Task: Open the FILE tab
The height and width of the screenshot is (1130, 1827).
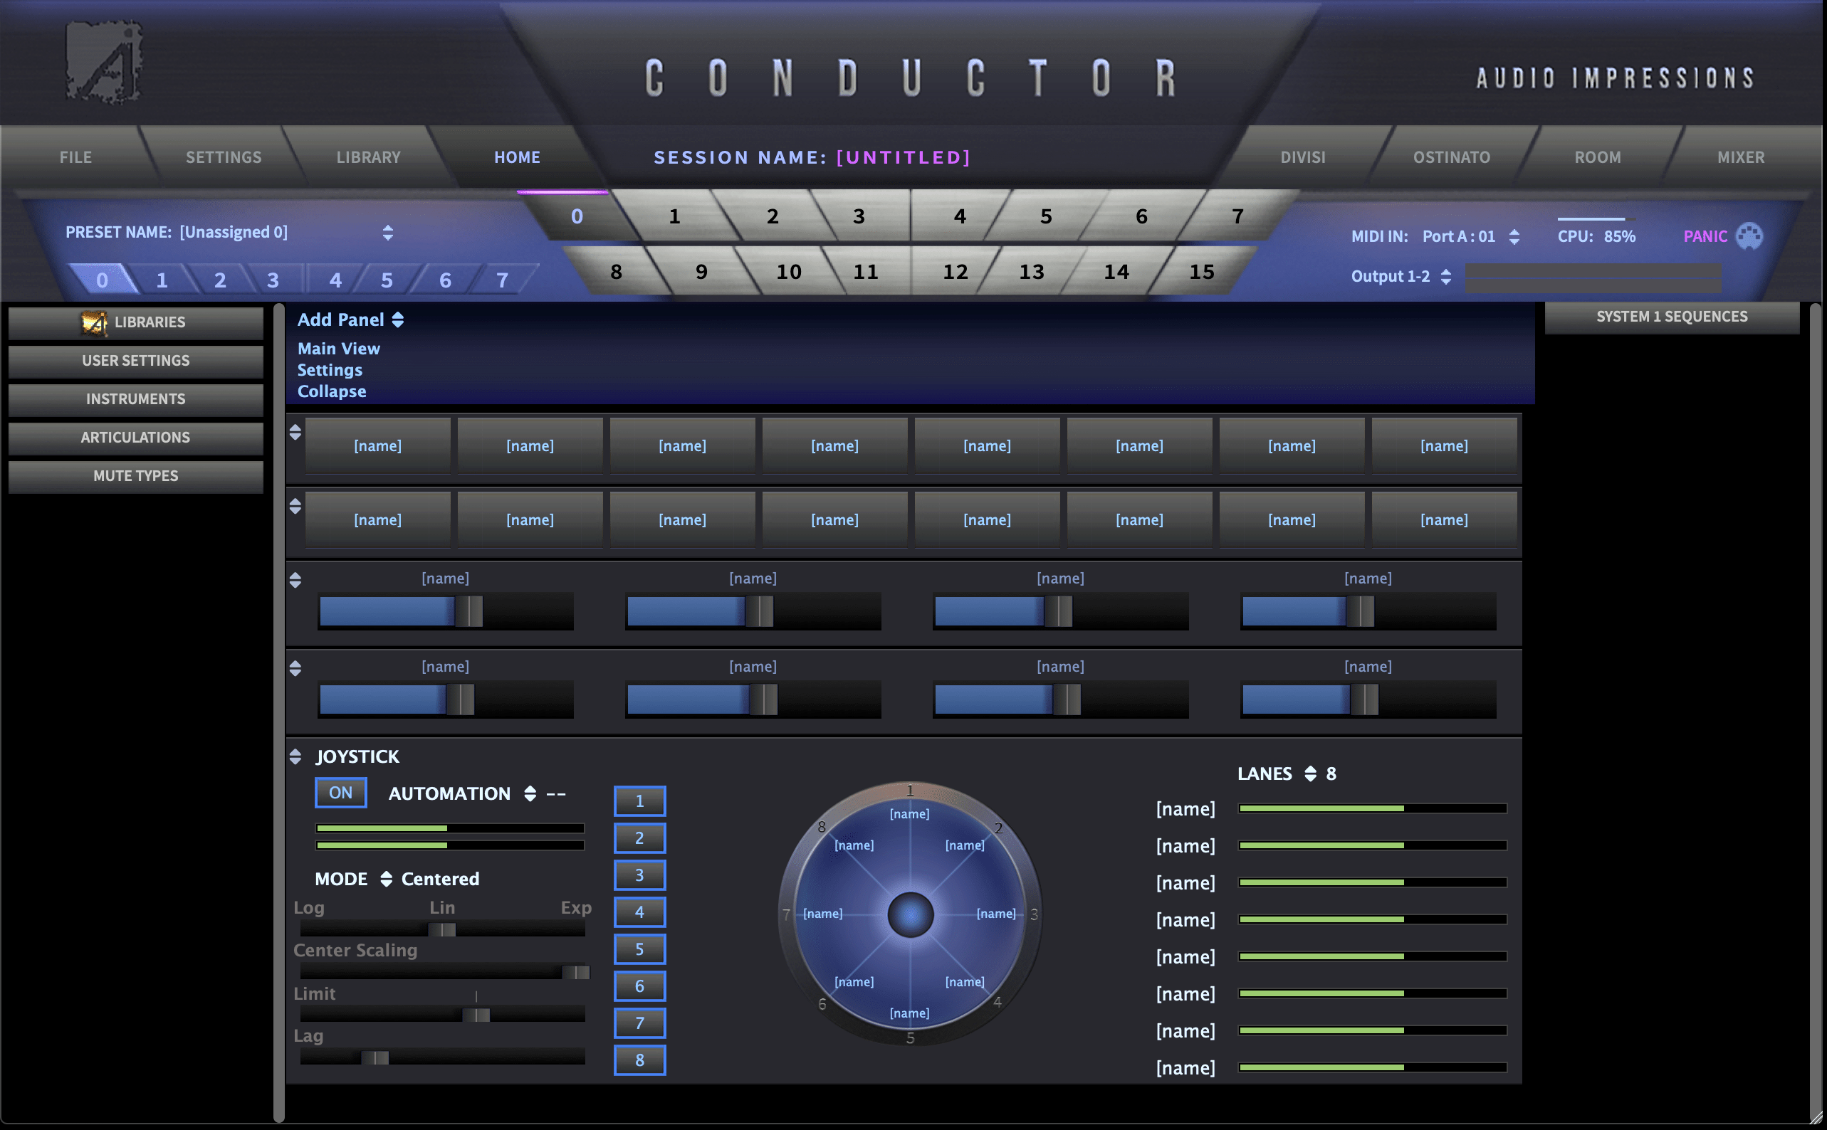Action: 75,157
